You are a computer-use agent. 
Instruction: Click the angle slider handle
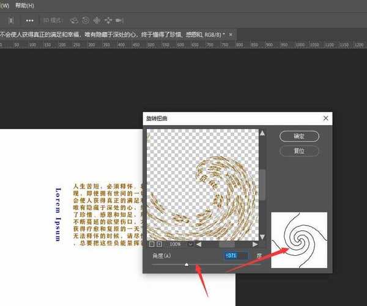coord(187,264)
